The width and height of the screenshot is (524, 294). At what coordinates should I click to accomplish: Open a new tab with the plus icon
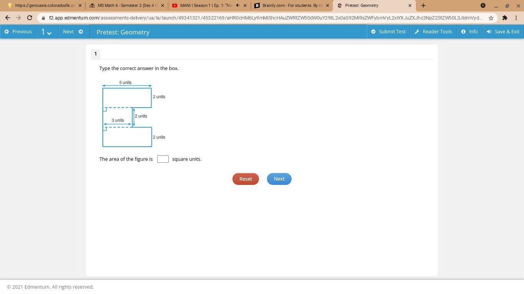423,5
